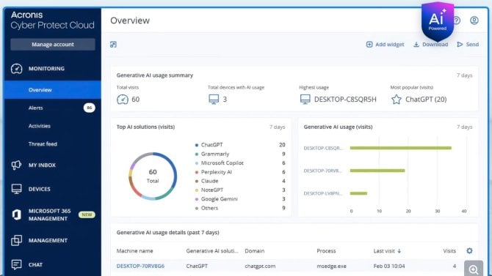Screen dimensions: 492x276
Task: Click the Highest usage computer icon
Action: coord(305,100)
